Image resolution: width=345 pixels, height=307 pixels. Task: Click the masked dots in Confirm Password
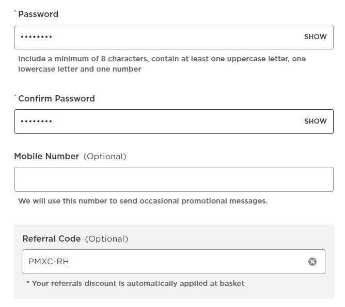36,122
